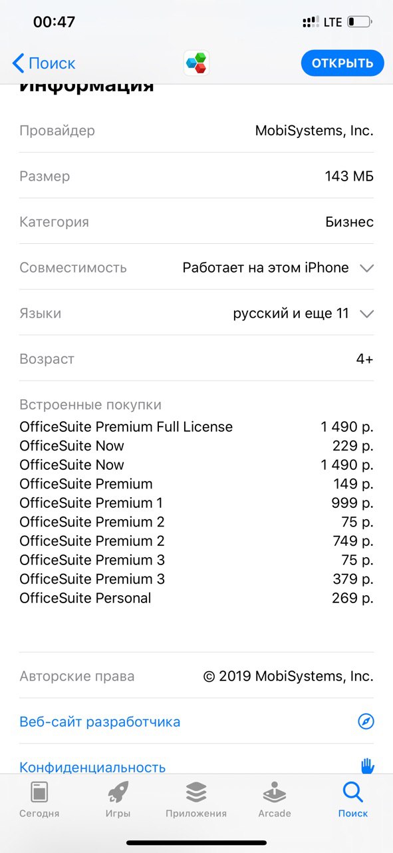Tap the OfficeSuite app icon in header

point(196,63)
